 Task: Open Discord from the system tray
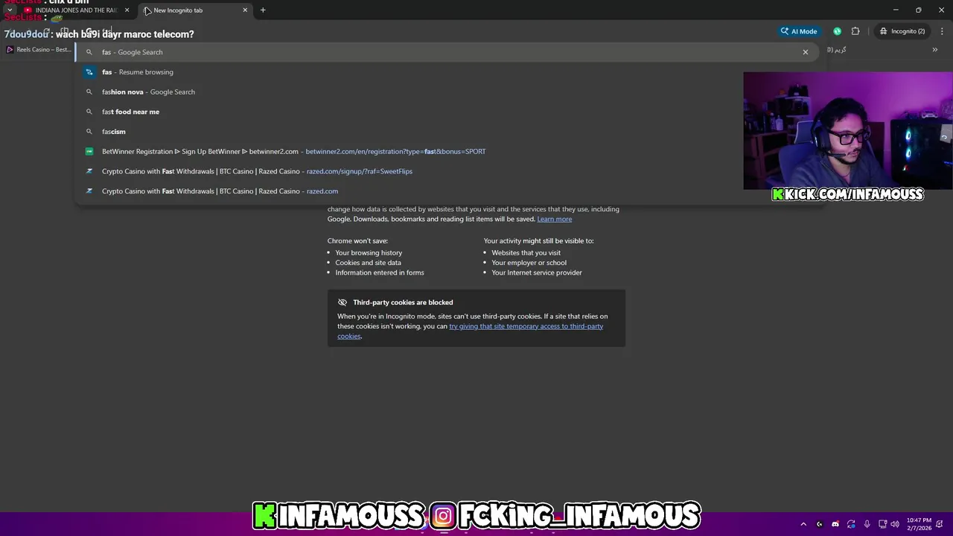[x=835, y=524]
